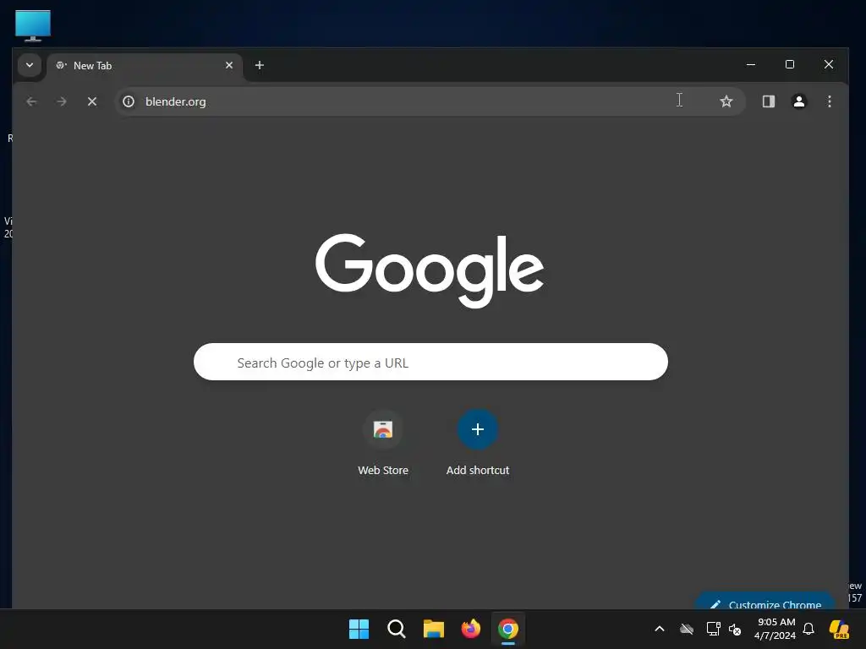Image resolution: width=866 pixels, height=649 pixels.
Task: Go forward to next page
Action: [x=61, y=101]
